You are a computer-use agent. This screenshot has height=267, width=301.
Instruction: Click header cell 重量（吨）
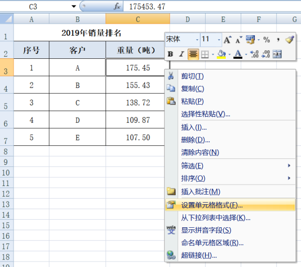tap(136, 50)
